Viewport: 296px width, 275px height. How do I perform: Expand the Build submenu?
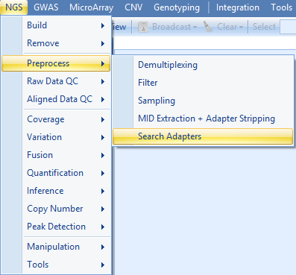point(56,25)
